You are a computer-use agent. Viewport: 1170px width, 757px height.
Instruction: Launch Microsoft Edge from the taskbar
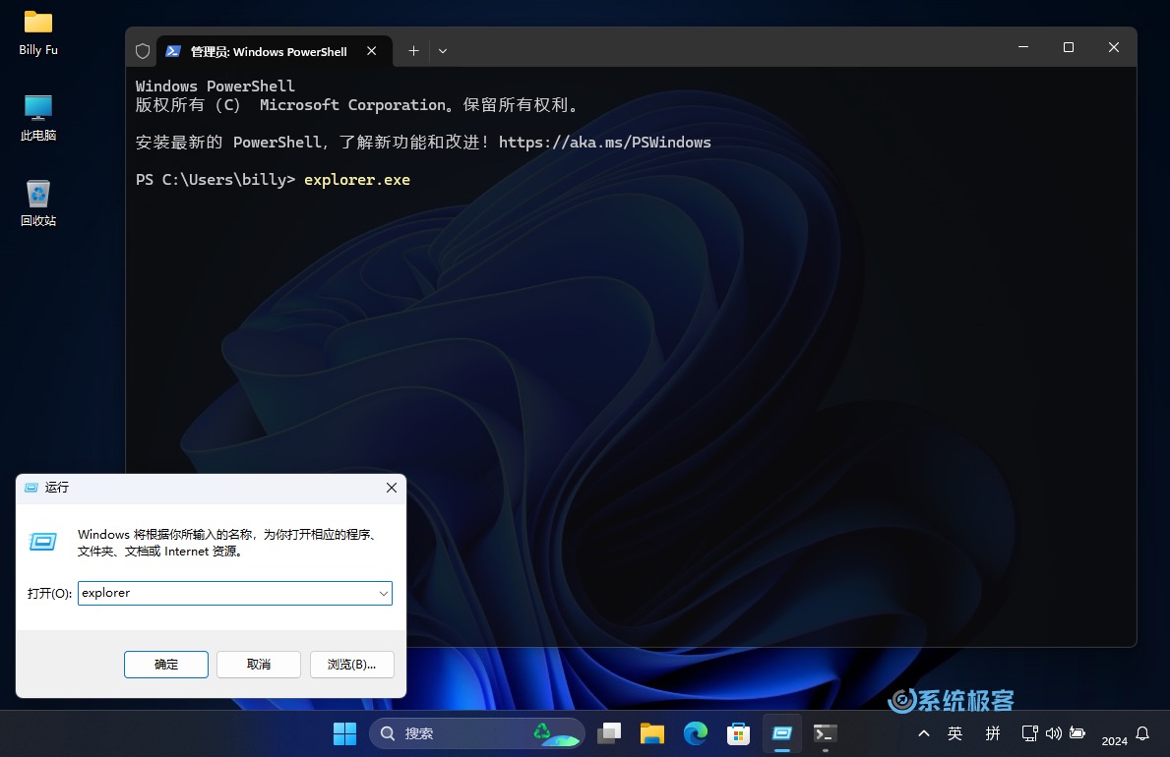point(696,732)
